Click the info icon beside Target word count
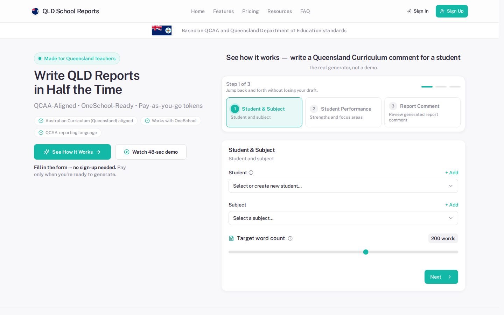 290,238
